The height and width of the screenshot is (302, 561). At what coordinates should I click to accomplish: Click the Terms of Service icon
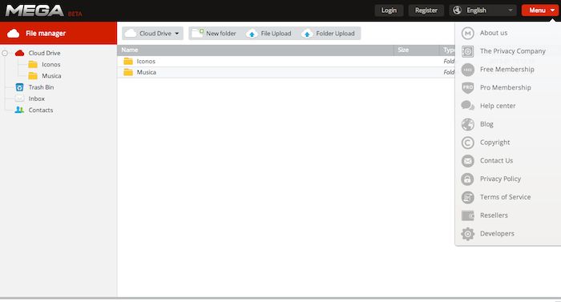[x=467, y=198]
